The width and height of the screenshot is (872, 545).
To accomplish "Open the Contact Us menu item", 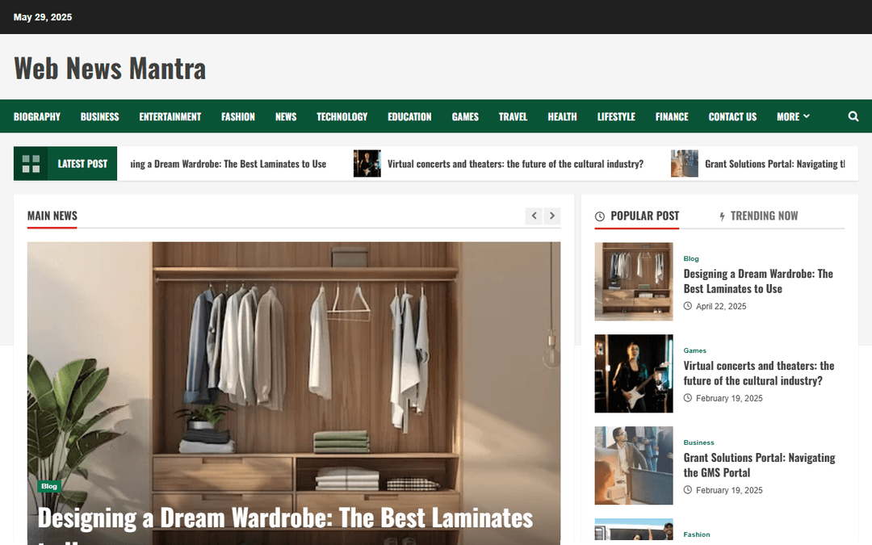I will coord(732,116).
